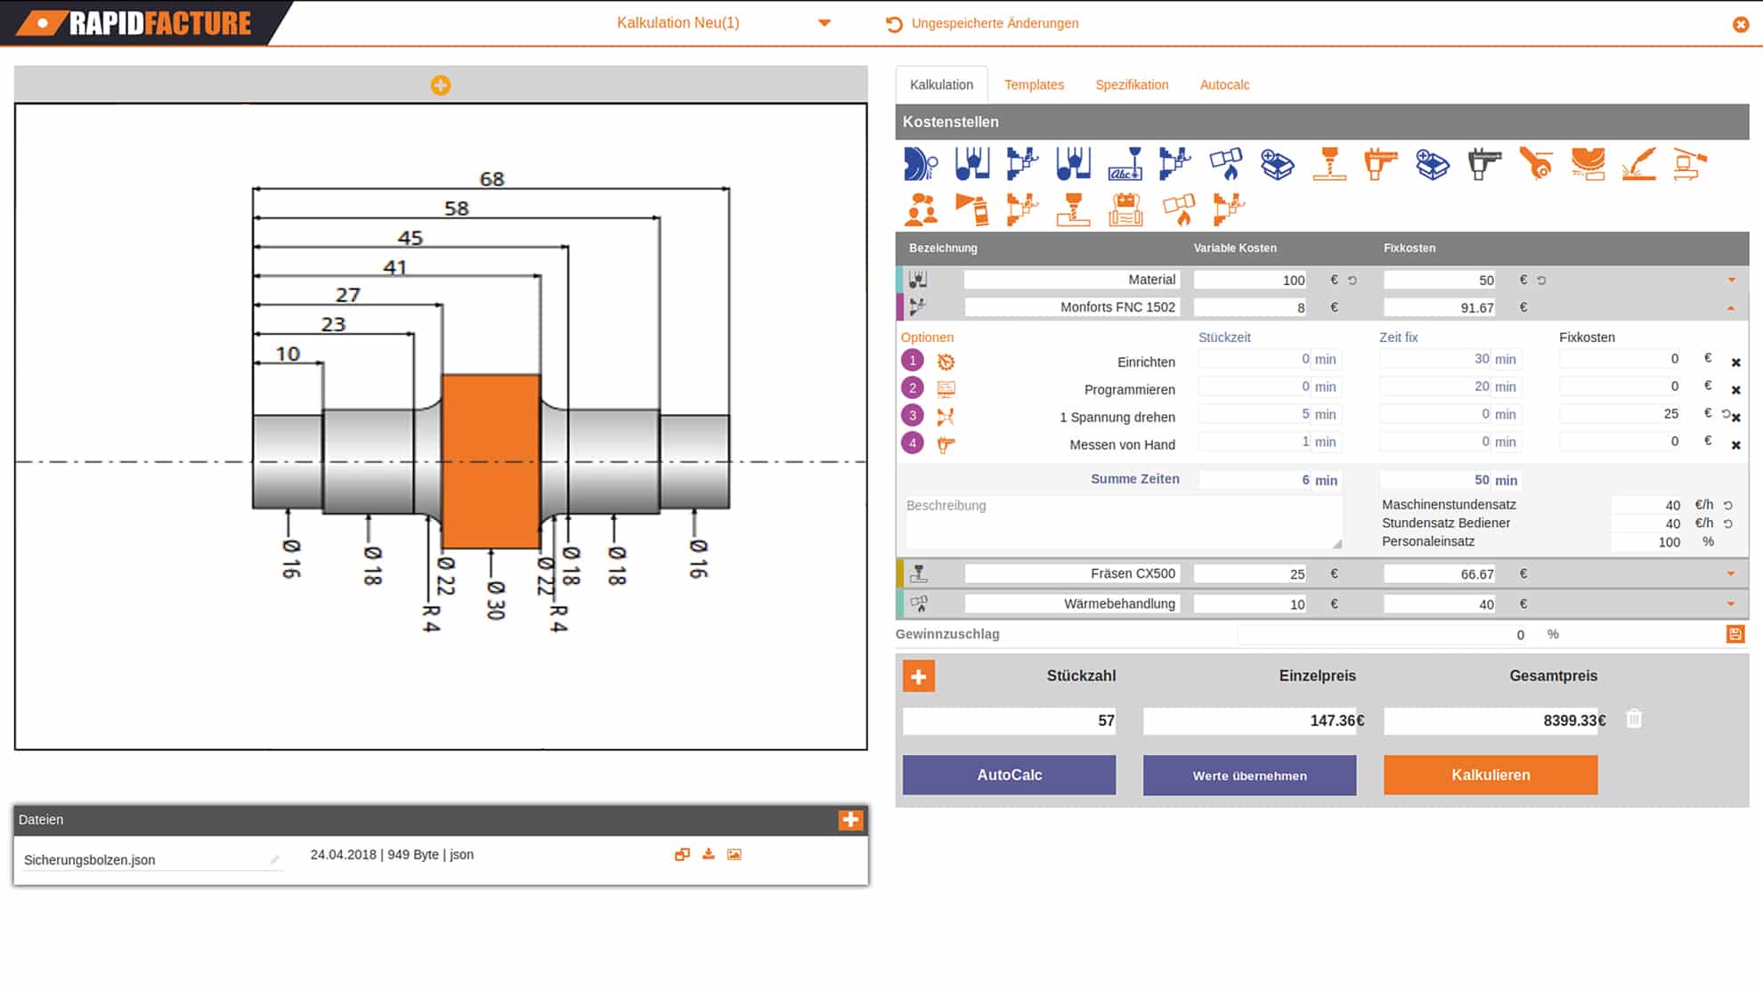Click the Programmieren option icon
This screenshot has height=992, width=1763.
click(x=946, y=389)
